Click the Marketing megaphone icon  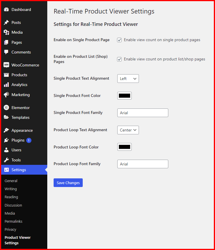point(6,95)
